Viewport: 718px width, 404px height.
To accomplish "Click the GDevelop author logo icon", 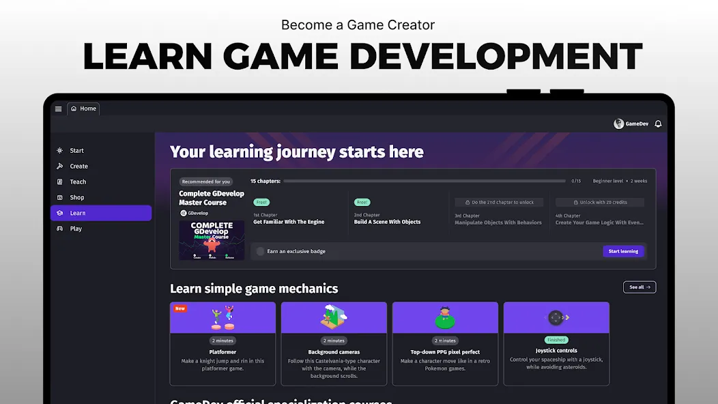I will tap(183, 213).
